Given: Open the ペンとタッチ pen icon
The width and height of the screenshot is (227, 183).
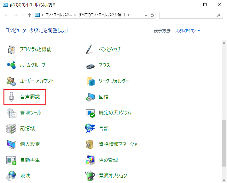Looking at the screenshot, I should pos(90,49).
